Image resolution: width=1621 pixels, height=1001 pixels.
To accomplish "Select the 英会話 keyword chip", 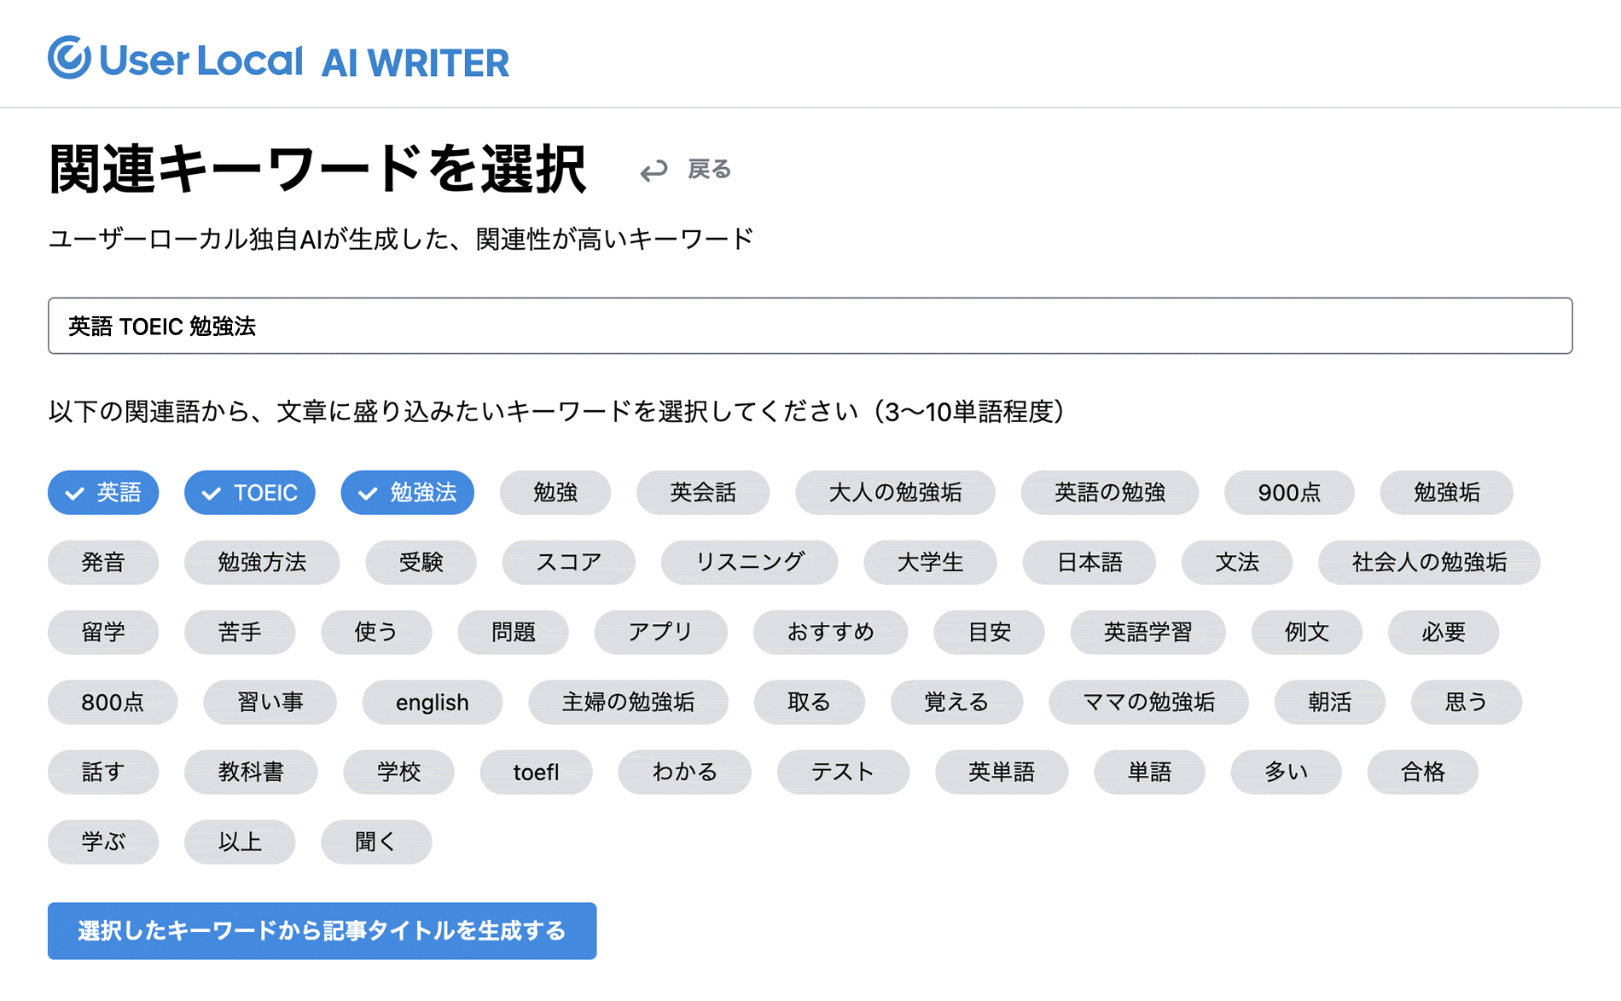I will pyautogui.click(x=703, y=492).
